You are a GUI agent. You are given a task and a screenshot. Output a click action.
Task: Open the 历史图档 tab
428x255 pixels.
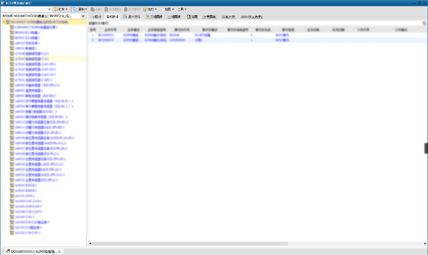pos(210,17)
